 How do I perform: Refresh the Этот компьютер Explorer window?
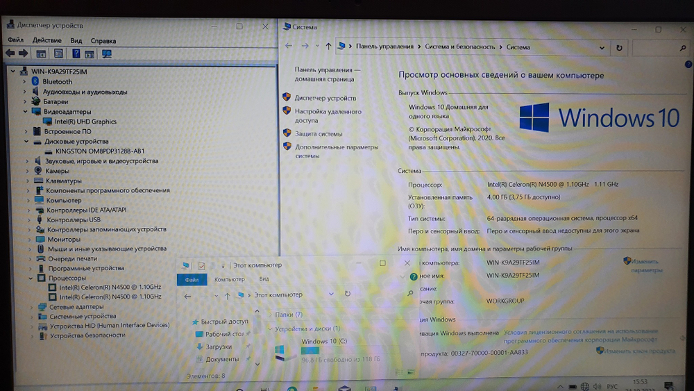click(348, 294)
